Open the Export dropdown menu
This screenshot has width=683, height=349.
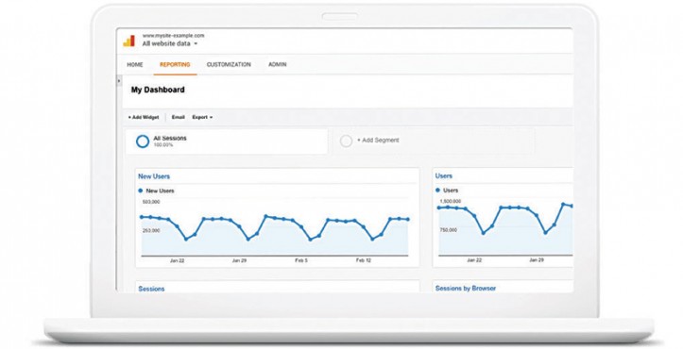tap(202, 117)
